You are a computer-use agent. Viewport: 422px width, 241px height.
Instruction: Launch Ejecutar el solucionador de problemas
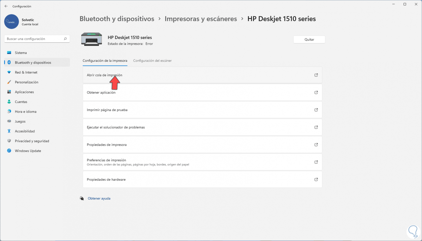tap(202, 127)
